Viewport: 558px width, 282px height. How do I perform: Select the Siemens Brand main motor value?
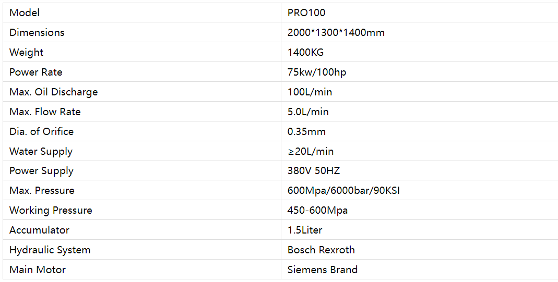(323, 269)
